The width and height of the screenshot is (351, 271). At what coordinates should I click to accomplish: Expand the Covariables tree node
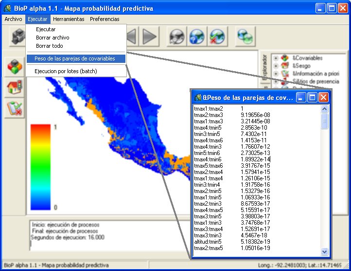coord(276,58)
